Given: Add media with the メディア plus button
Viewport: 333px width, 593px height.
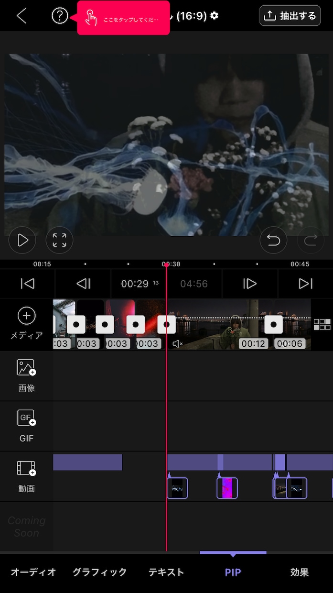Looking at the screenshot, I should [x=26, y=324].
